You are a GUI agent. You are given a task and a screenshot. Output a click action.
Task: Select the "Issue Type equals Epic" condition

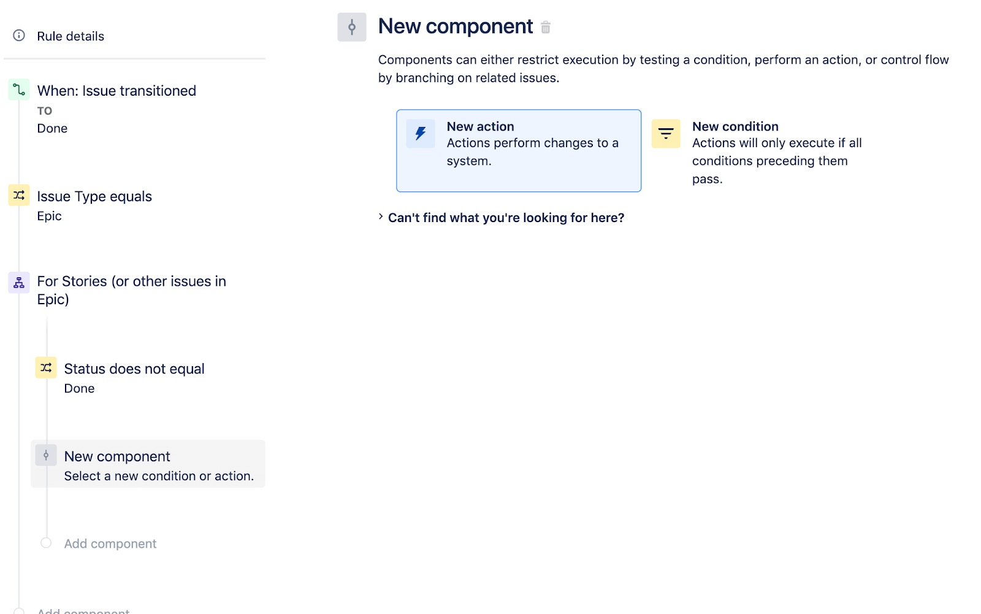(94, 196)
